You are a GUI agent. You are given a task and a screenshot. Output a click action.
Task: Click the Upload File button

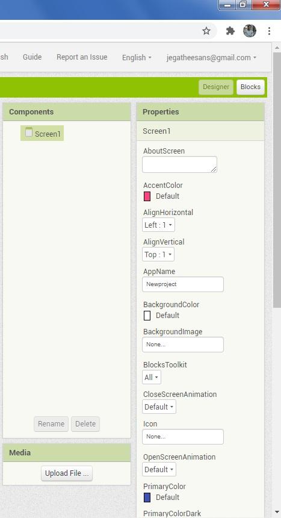pyautogui.click(x=67, y=473)
